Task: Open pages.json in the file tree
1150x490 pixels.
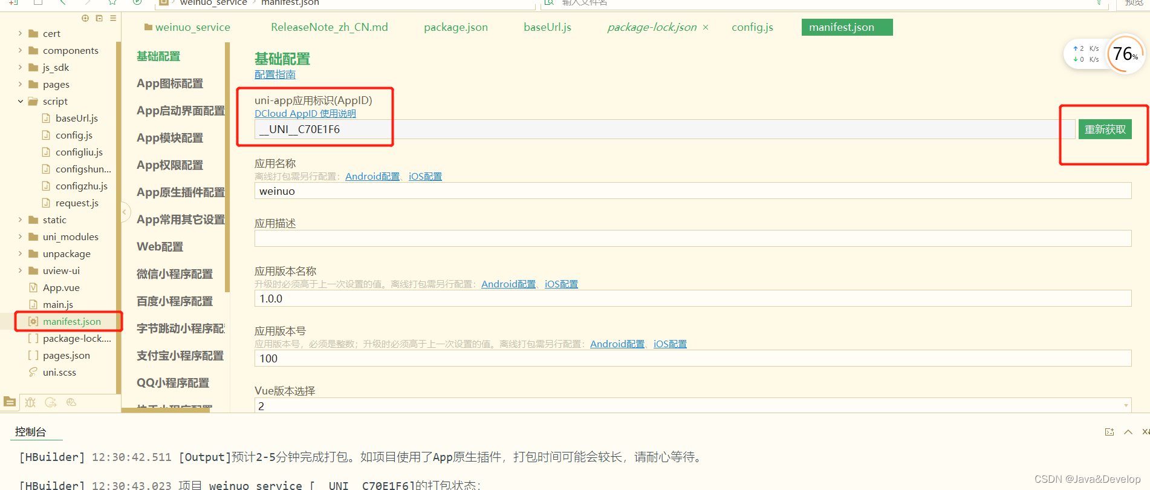Action: tap(67, 355)
